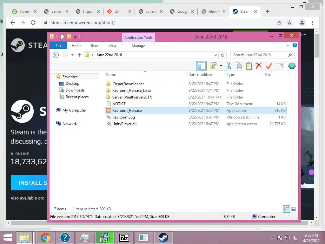Open the recent locations dropdown arrow

72,55
